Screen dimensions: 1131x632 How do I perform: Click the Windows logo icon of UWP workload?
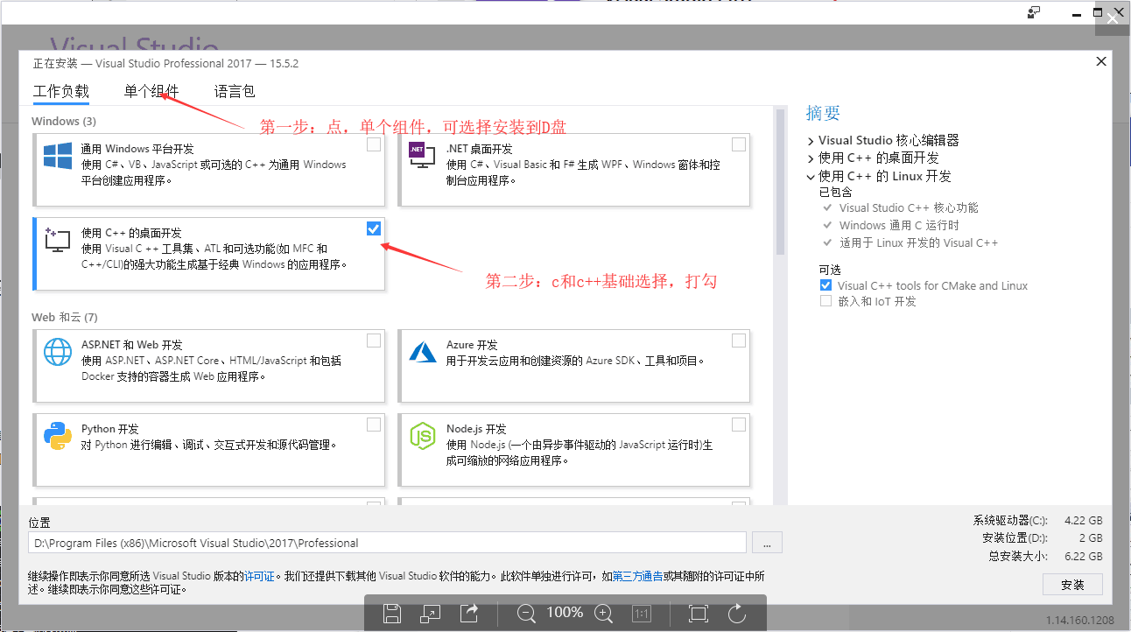58,157
